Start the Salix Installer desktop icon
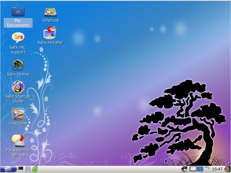The height and width of the screenshot is (173, 231). pyautogui.click(x=50, y=33)
